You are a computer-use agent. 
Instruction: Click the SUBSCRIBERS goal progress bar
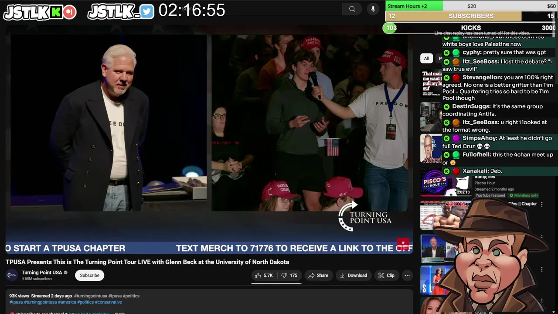click(471, 16)
